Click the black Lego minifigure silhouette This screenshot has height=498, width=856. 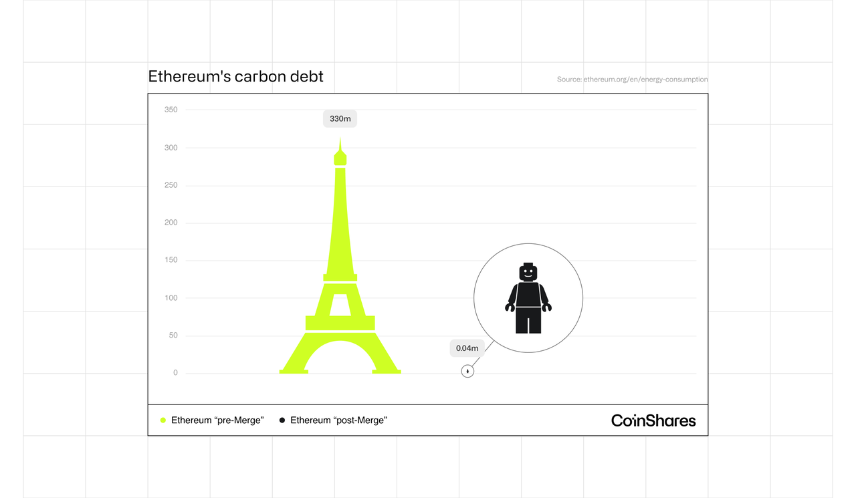click(528, 298)
